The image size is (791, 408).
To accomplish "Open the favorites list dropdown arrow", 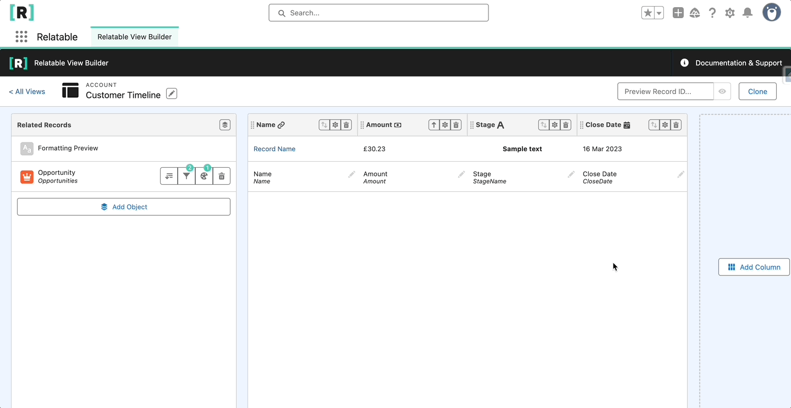I will coord(659,13).
